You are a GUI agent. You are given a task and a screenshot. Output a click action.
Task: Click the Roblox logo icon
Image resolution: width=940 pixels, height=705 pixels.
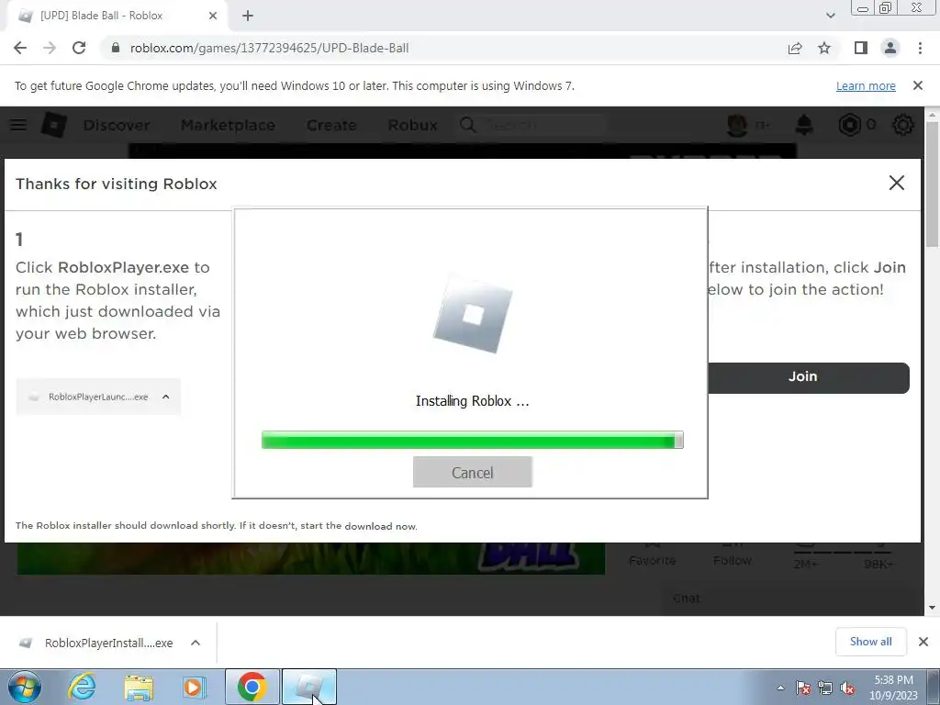point(53,125)
